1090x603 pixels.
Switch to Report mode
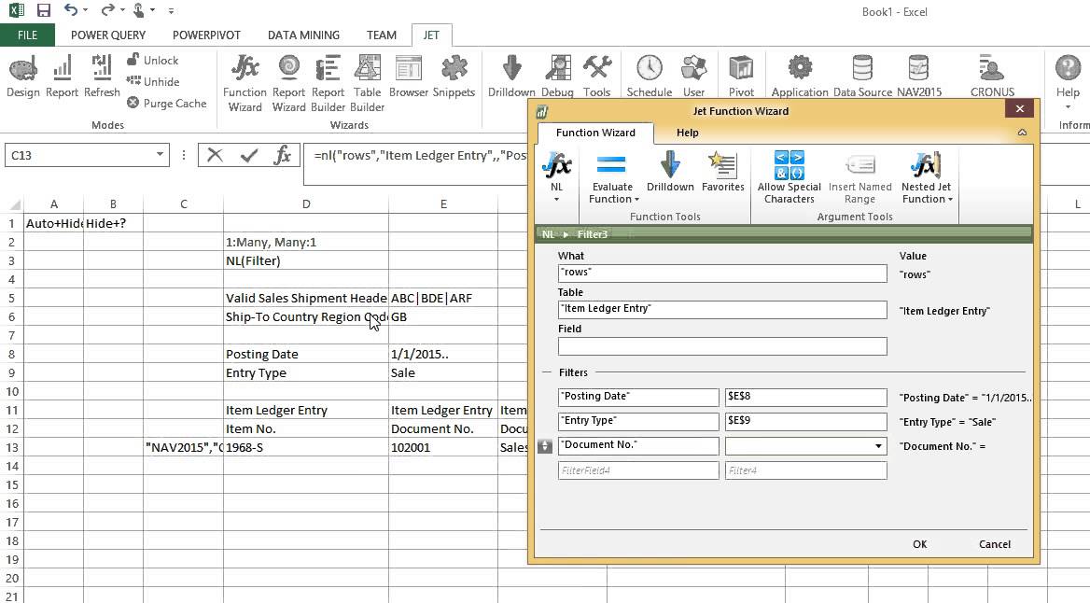[x=62, y=77]
